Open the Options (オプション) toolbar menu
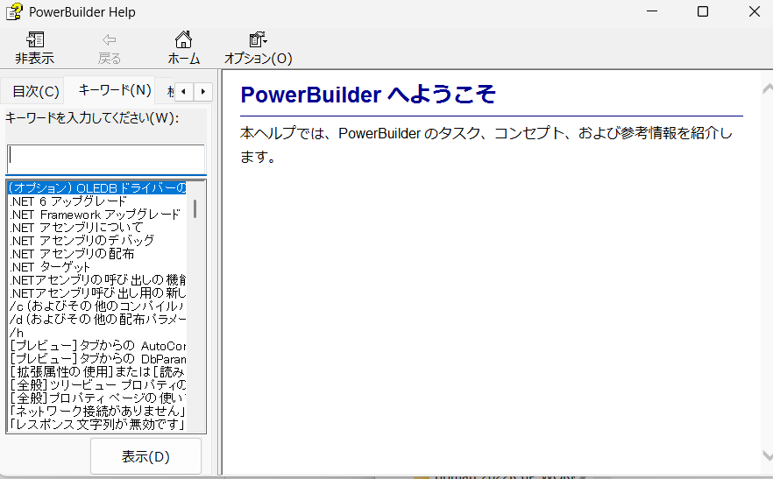 (258, 48)
